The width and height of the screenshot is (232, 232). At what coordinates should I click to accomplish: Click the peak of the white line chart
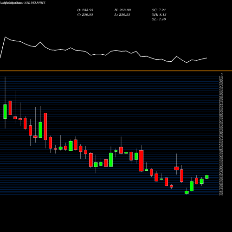pyautogui.click(x=5, y=37)
